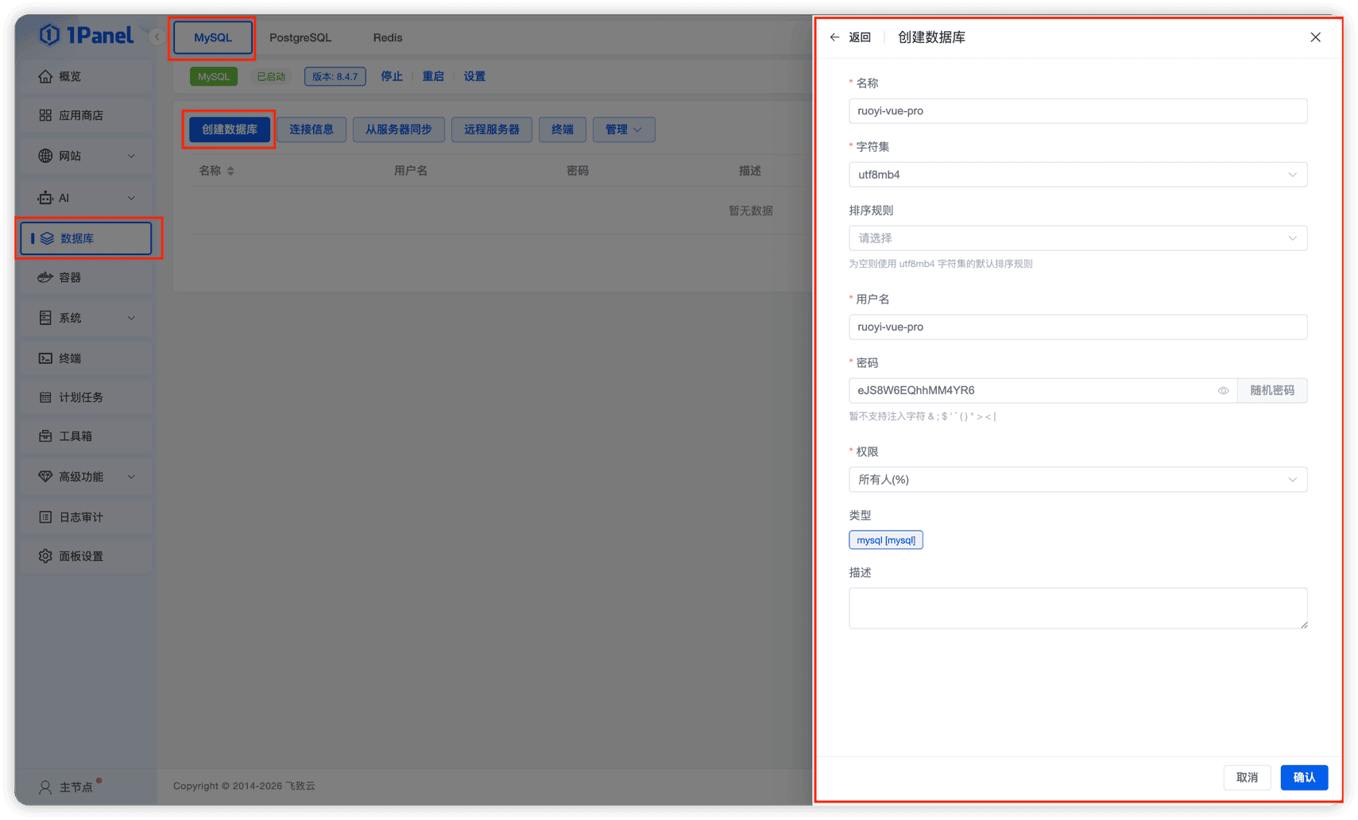
Task: Collapse the sidebar with the chevron button
Action: 157,37
